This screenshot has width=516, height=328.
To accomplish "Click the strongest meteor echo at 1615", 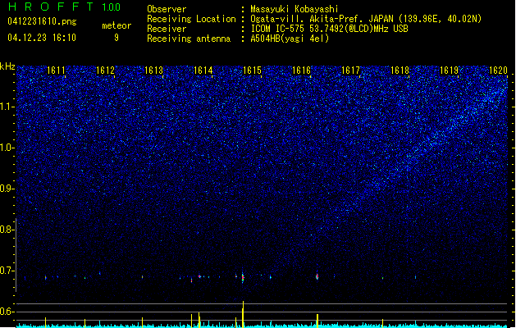I will tap(243, 277).
